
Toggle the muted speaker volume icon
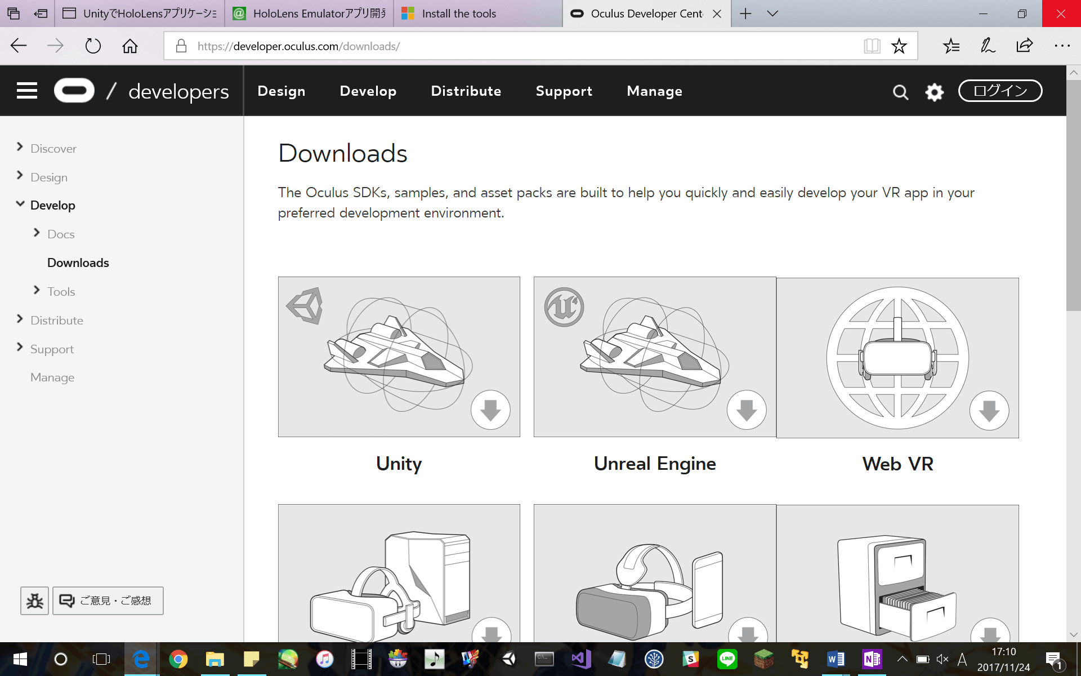click(x=942, y=659)
